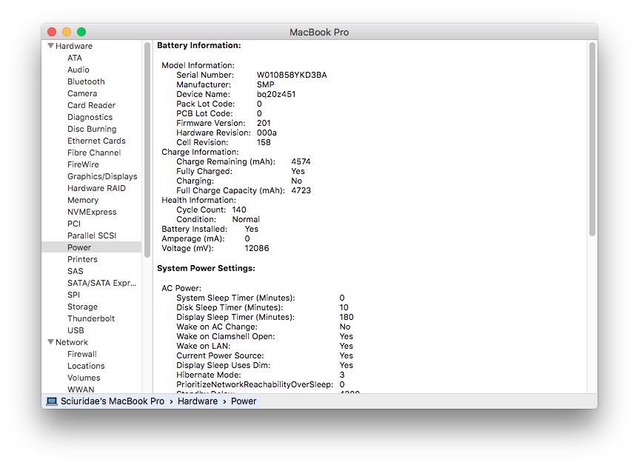Image resolution: width=639 pixels, height=468 pixels.
Task: Close the window with red button
Action: coord(52,32)
